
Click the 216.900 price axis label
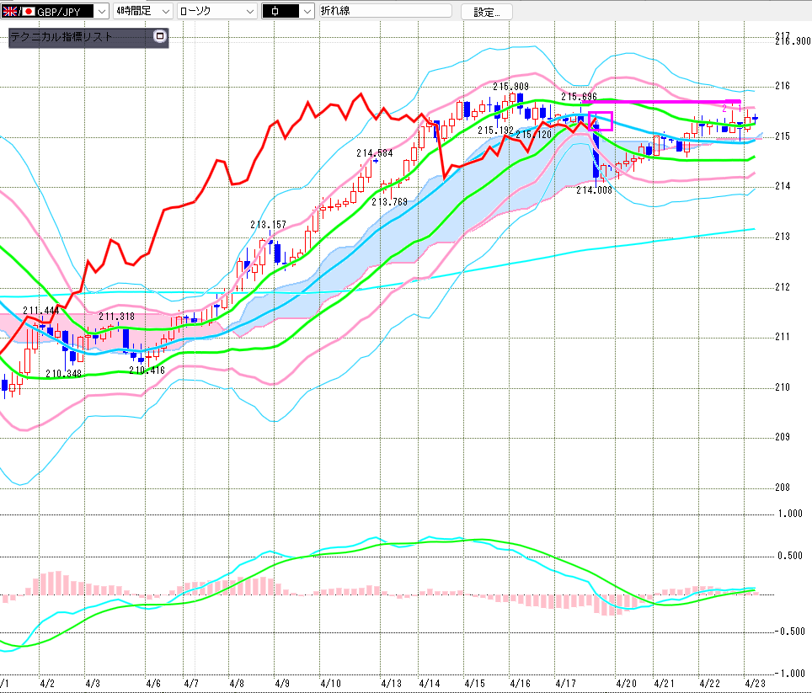tap(792, 41)
